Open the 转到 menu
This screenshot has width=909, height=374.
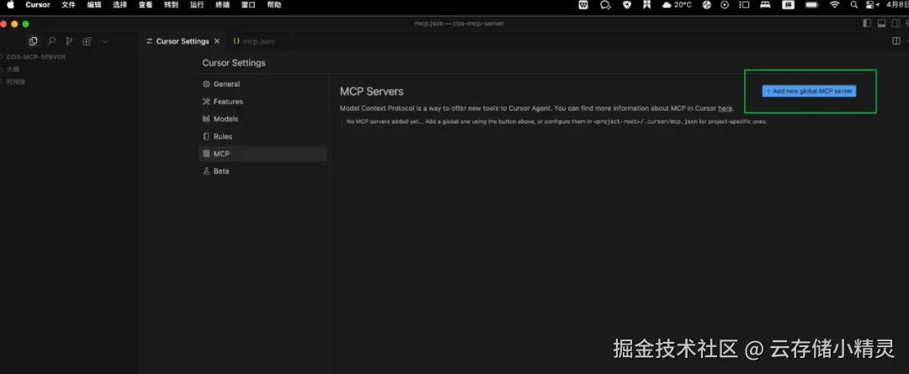click(171, 5)
